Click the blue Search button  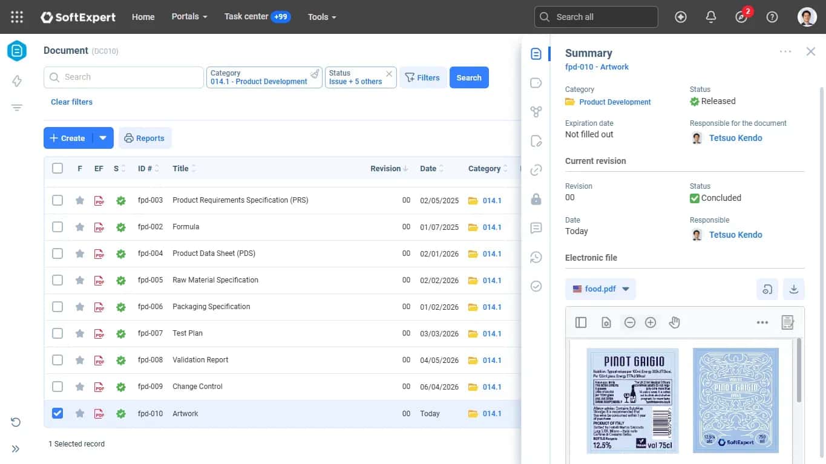point(469,77)
